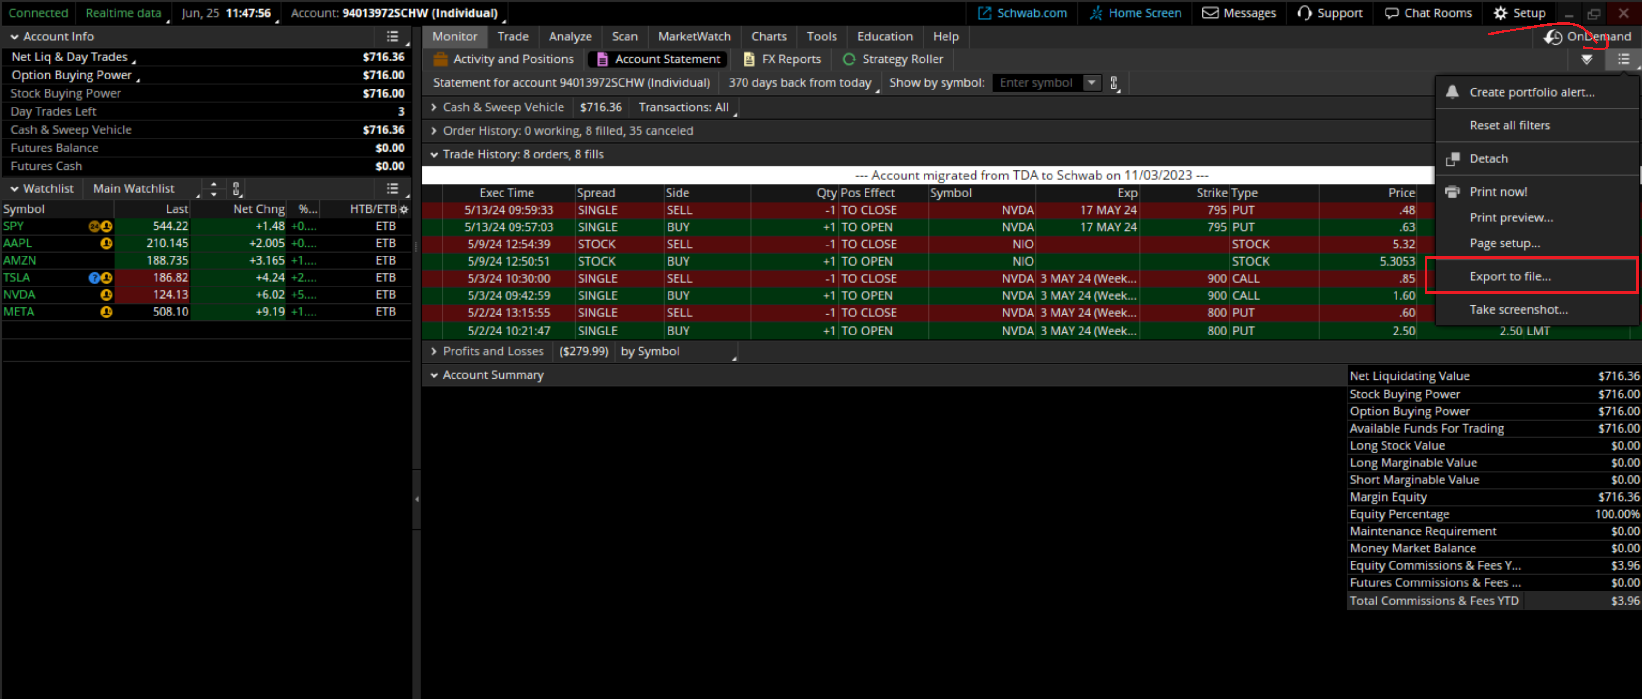Click the OnDemand clock icon
Viewport: 1642px width, 699px height.
[1552, 37]
